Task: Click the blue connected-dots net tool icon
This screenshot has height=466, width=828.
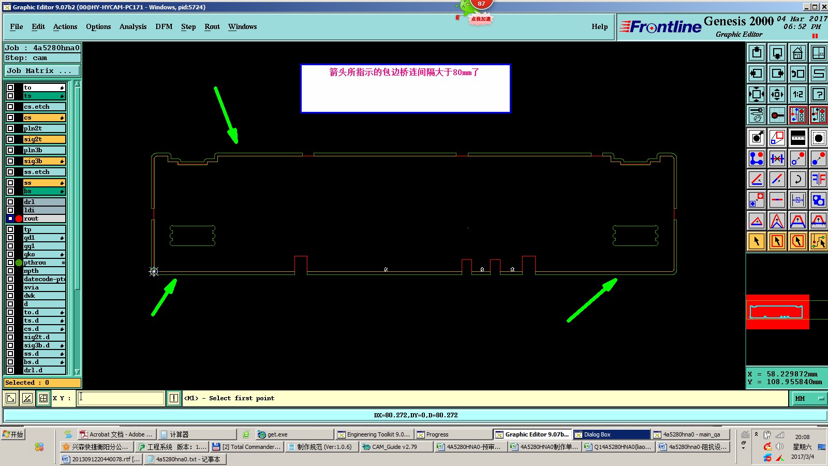Action: (757, 158)
